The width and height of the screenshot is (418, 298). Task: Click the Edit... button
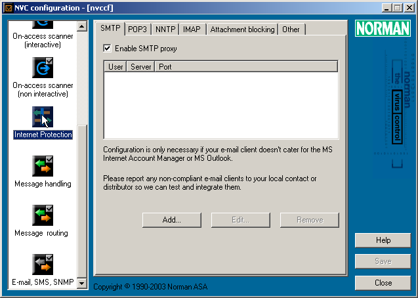click(240, 220)
